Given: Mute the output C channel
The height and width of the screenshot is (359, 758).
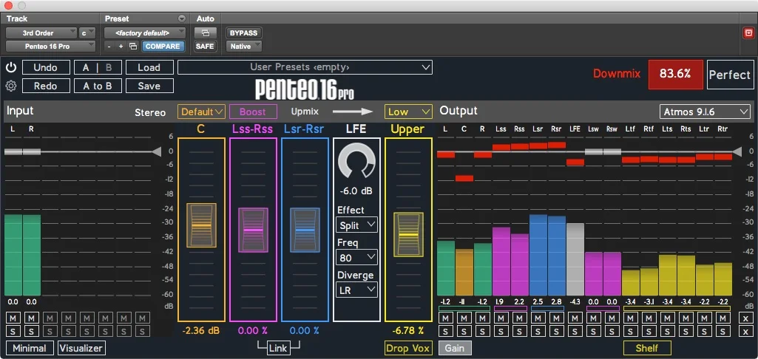Looking at the screenshot, I should (464, 318).
